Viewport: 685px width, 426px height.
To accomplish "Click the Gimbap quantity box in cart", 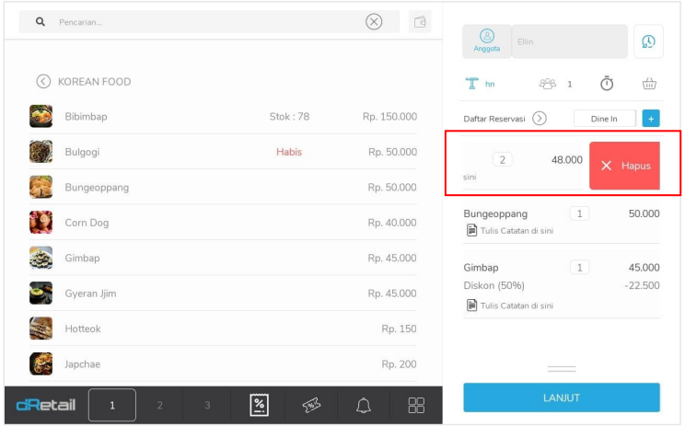I will coord(579,267).
